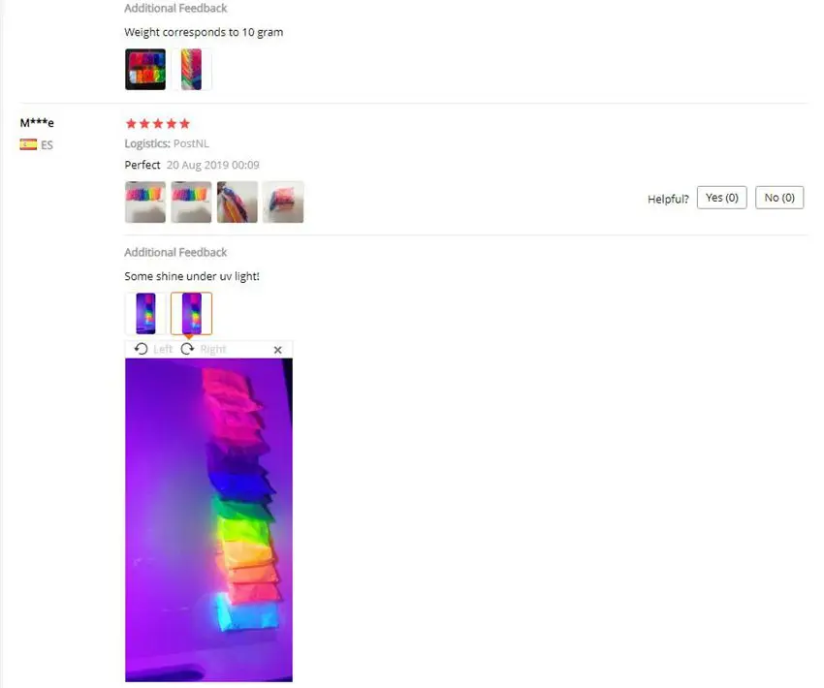The width and height of the screenshot is (824, 688).
Task: Open third photo in Perfect review
Action: point(237,203)
